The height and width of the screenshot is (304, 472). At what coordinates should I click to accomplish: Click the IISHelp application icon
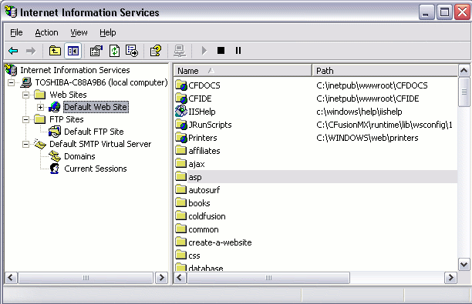click(181, 111)
